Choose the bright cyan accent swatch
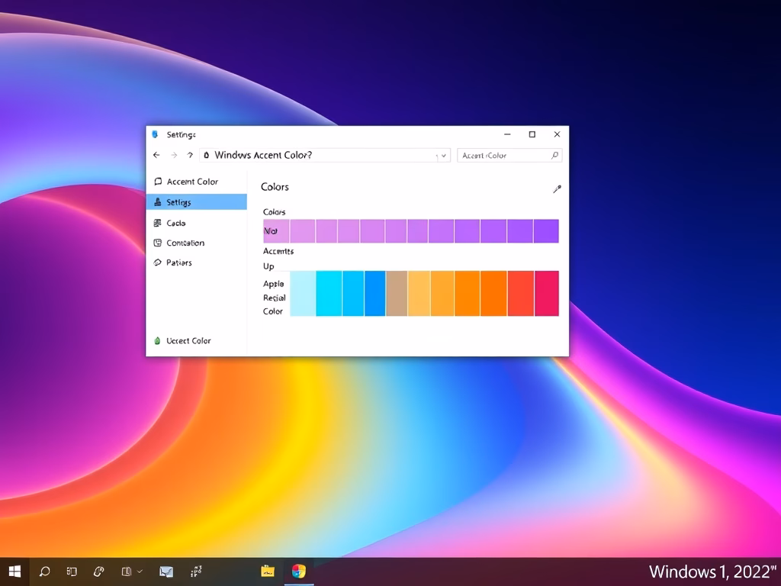781x586 pixels. click(329, 294)
